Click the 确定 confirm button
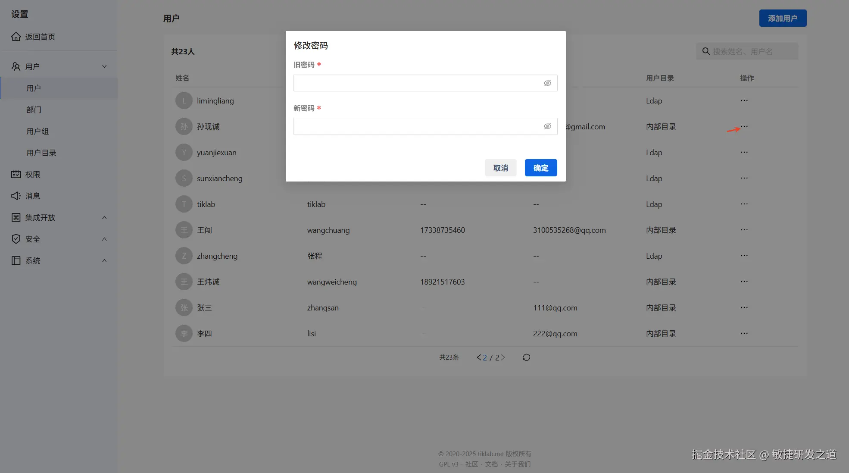Viewport: 849px width, 473px height. pyautogui.click(x=540, y=168)
